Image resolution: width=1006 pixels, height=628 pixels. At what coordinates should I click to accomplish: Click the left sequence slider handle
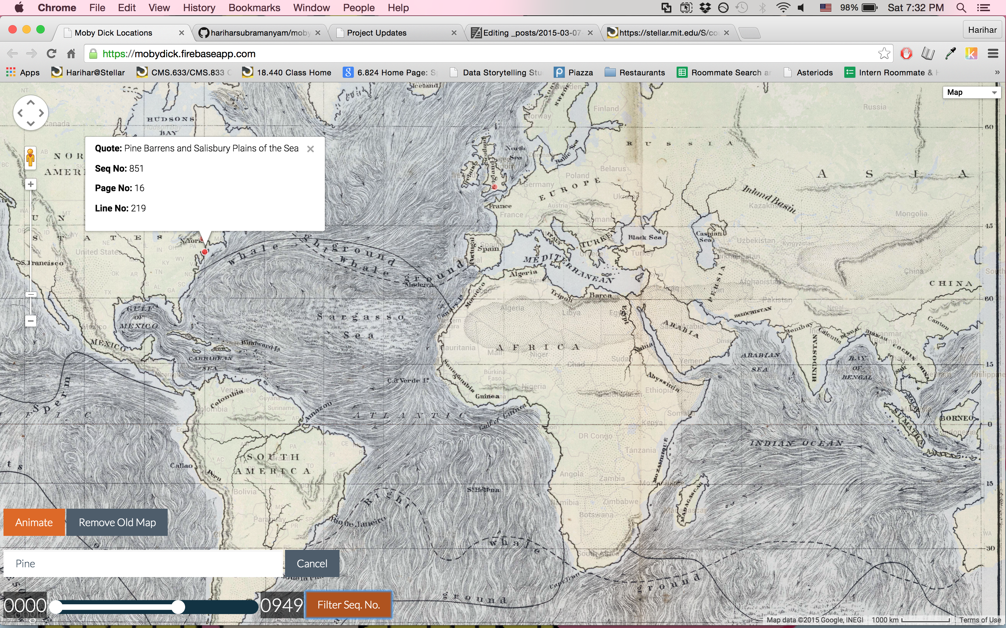pyautogui.click(x=56, y=607)
